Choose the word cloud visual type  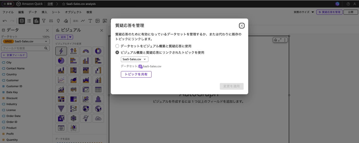coord(98,118)
